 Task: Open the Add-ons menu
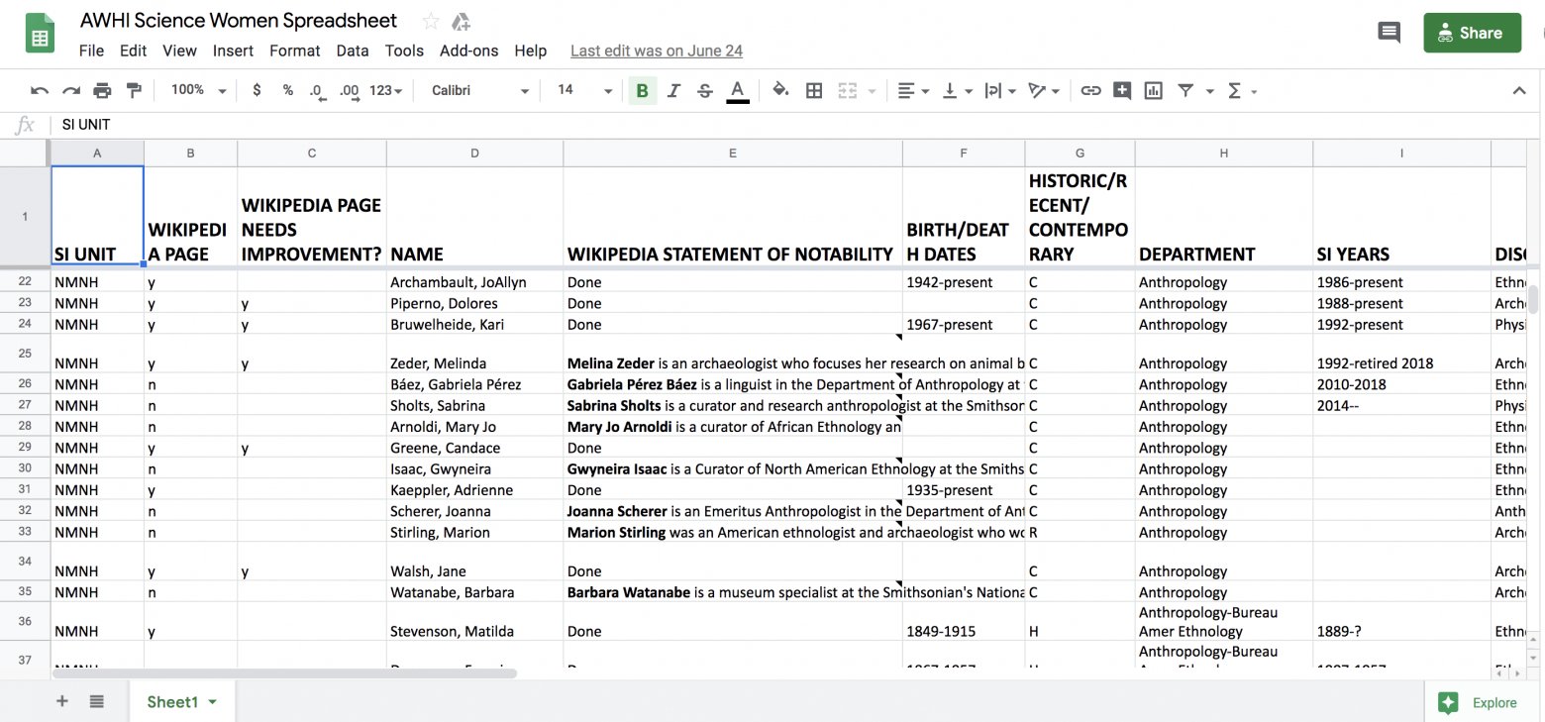[x=469, y=51]
